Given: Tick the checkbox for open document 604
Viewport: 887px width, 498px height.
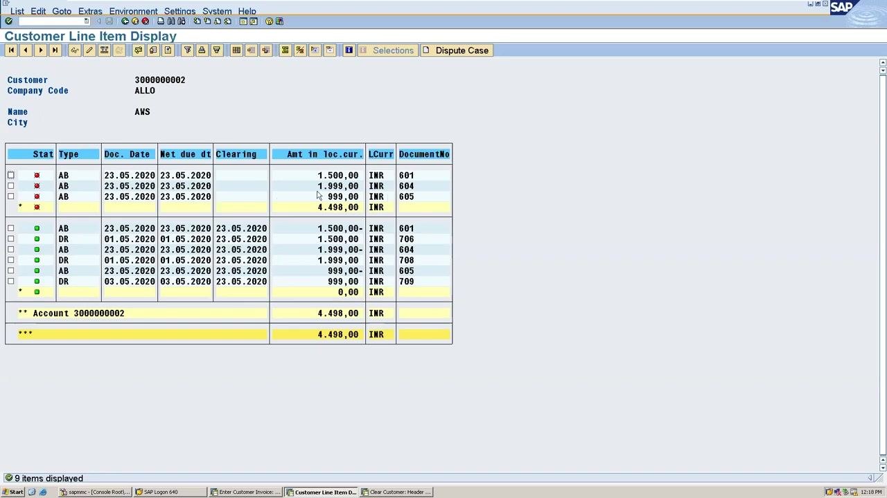Looking at the screenshot, I should [11, 186].
